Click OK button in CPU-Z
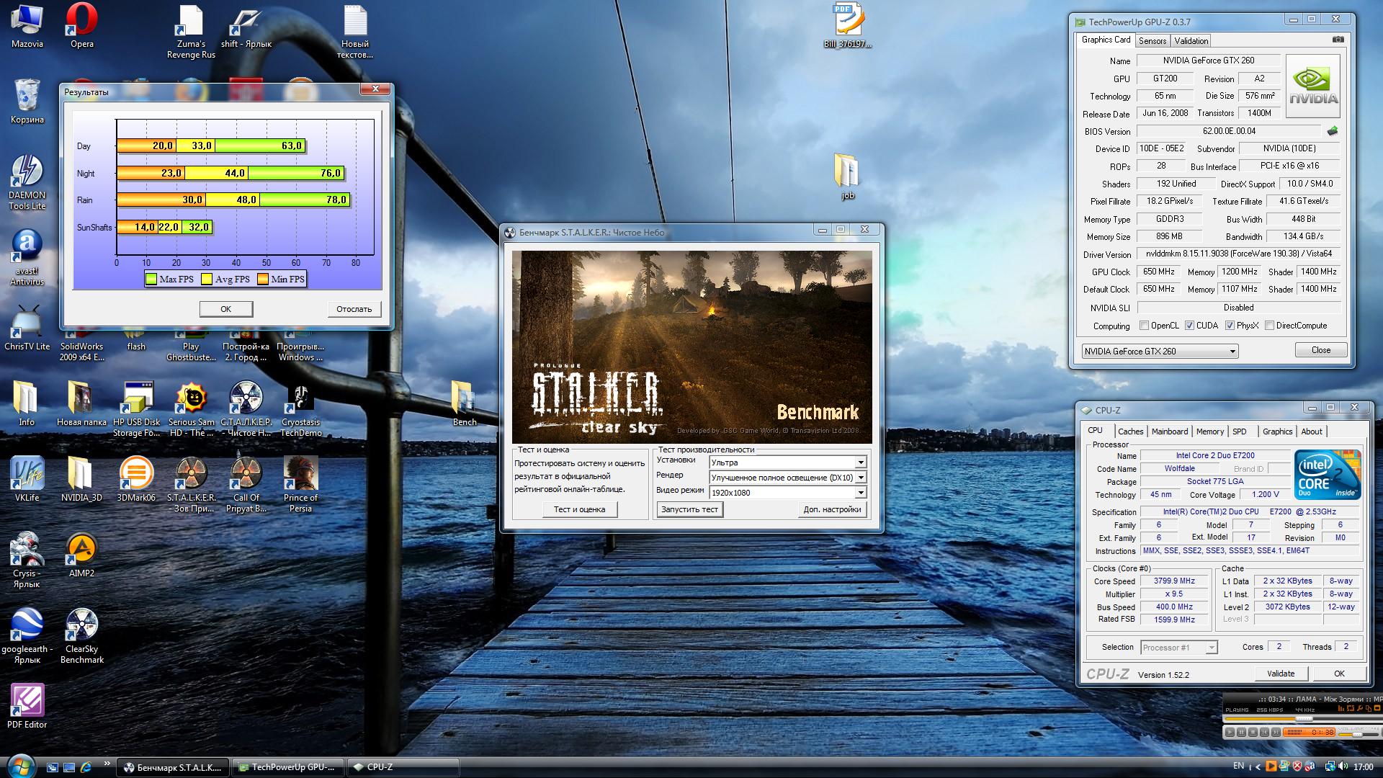The width and height of the screenshot is (1383, 778). point(1339,674)
